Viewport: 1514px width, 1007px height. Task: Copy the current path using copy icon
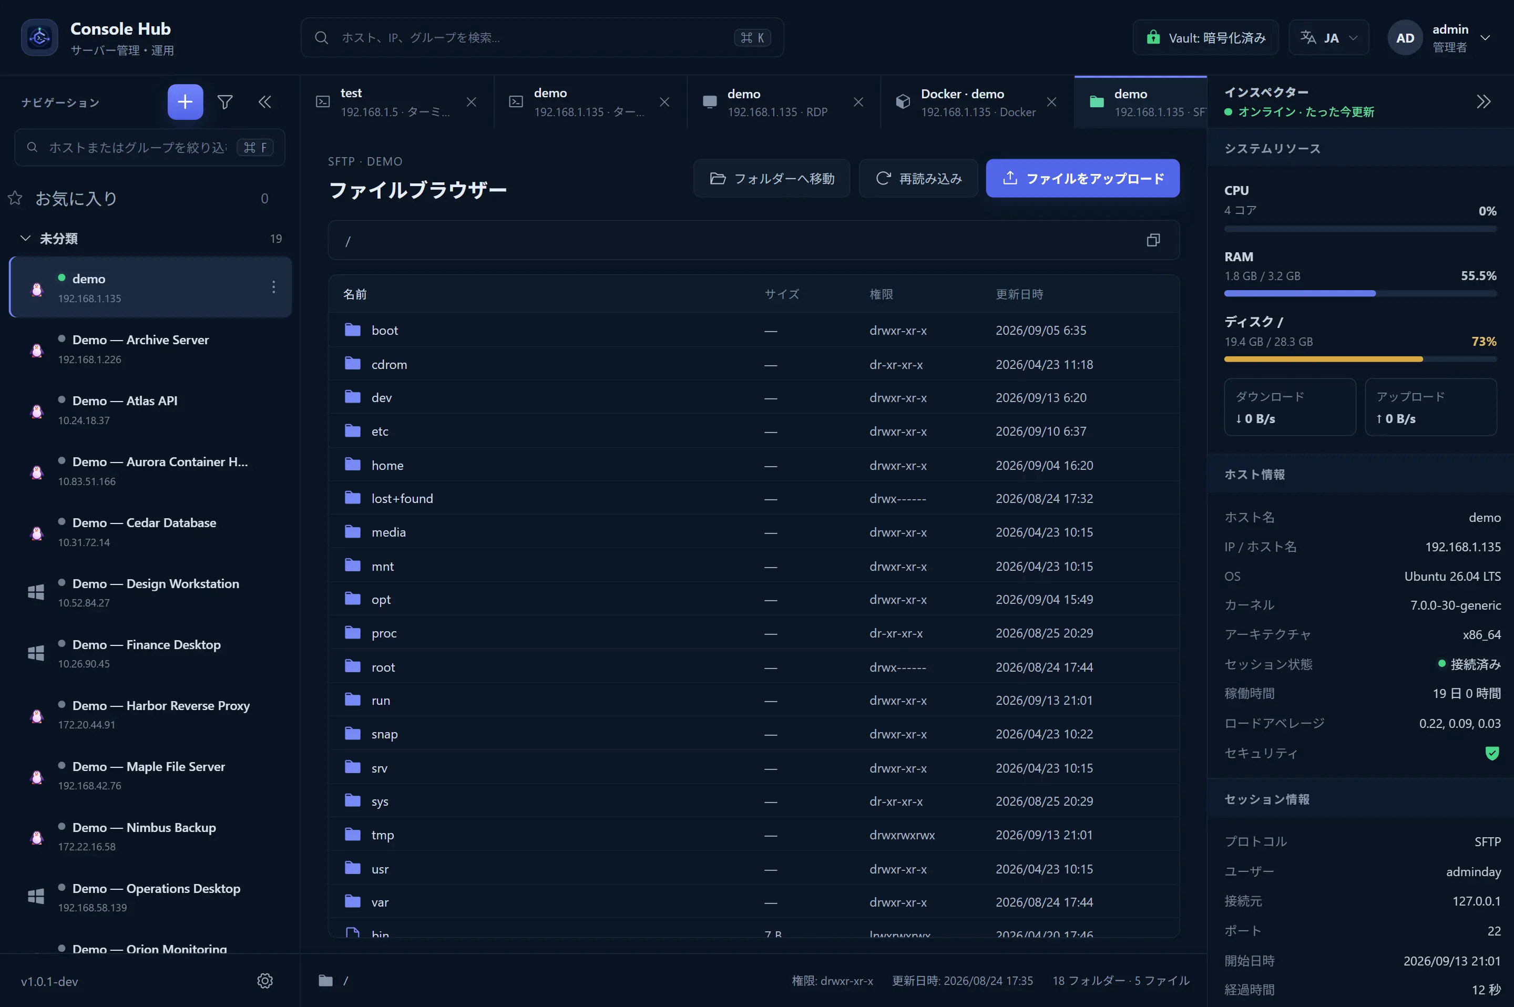click(x=1153, y=240)
